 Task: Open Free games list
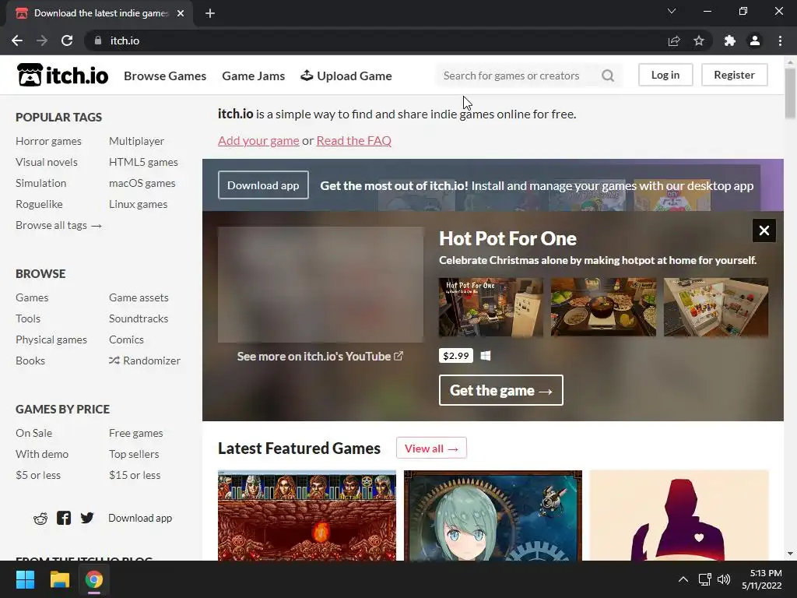pos(135,433)
